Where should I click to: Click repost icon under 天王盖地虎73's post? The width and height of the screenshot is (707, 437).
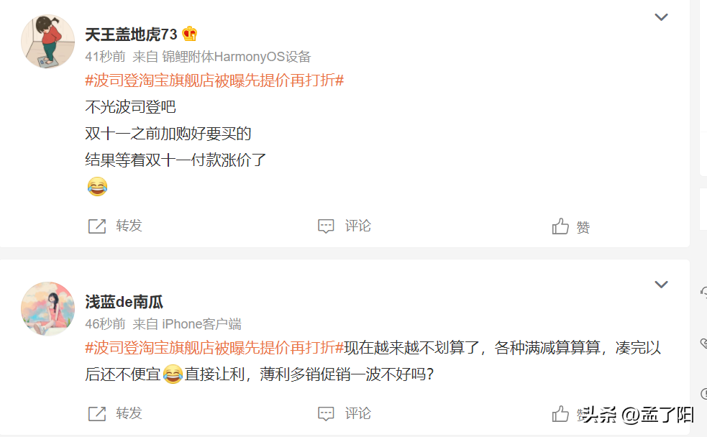(97, 226)
